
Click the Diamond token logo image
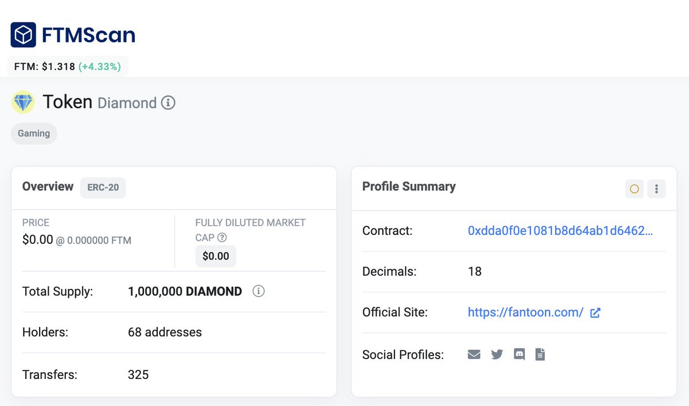24,102
